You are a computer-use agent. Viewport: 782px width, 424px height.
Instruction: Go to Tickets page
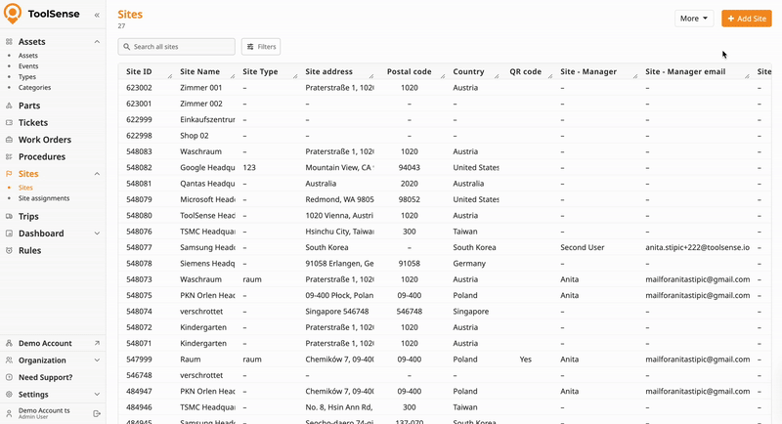(x=33, y=122)
